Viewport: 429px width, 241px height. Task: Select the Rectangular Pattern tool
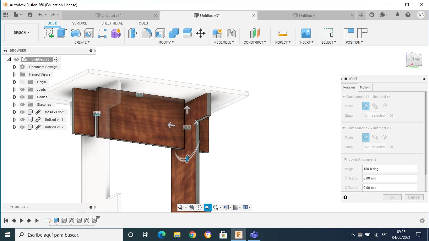pyautogui.click(x=102, y=33)
